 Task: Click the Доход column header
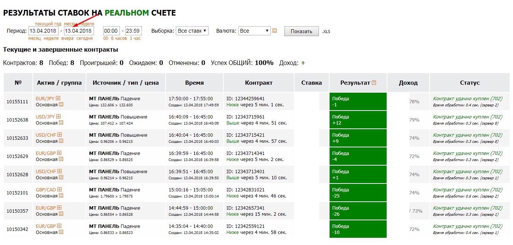[408, 83]
